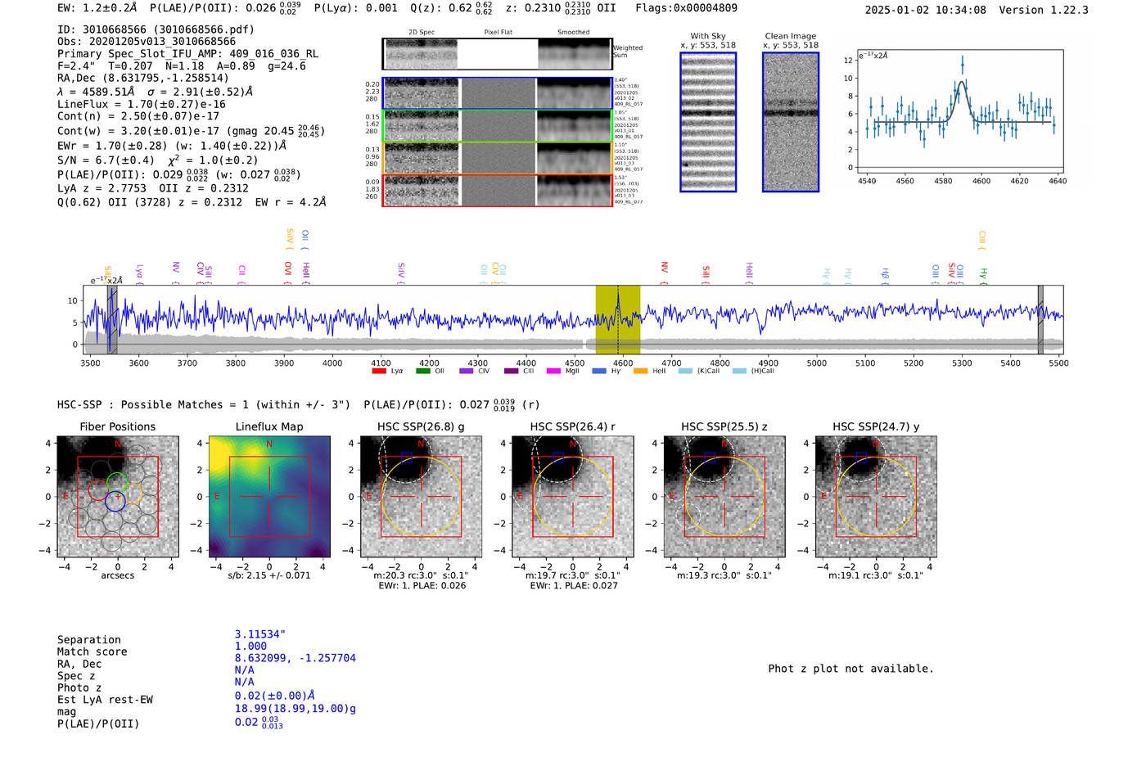Click the m:19.7 rc:3.0" caption under r-band cutout
Screen dimensions: 1146x780
[x=572, y=575]
